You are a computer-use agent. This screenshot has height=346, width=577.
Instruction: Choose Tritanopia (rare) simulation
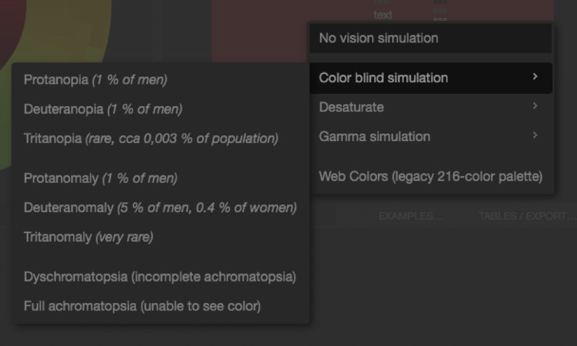tap(151, 139)
